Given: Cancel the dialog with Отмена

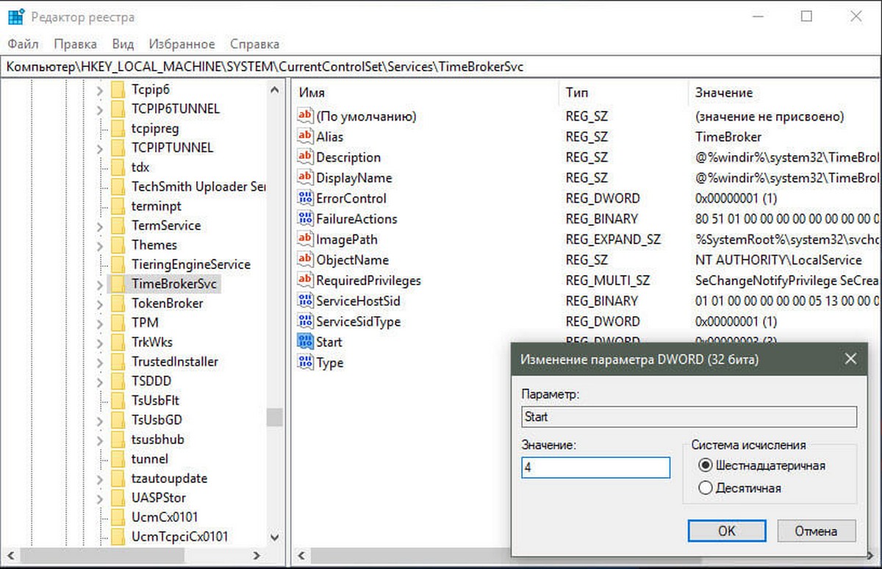Looking at the screenshot, I should click(817, 530).
